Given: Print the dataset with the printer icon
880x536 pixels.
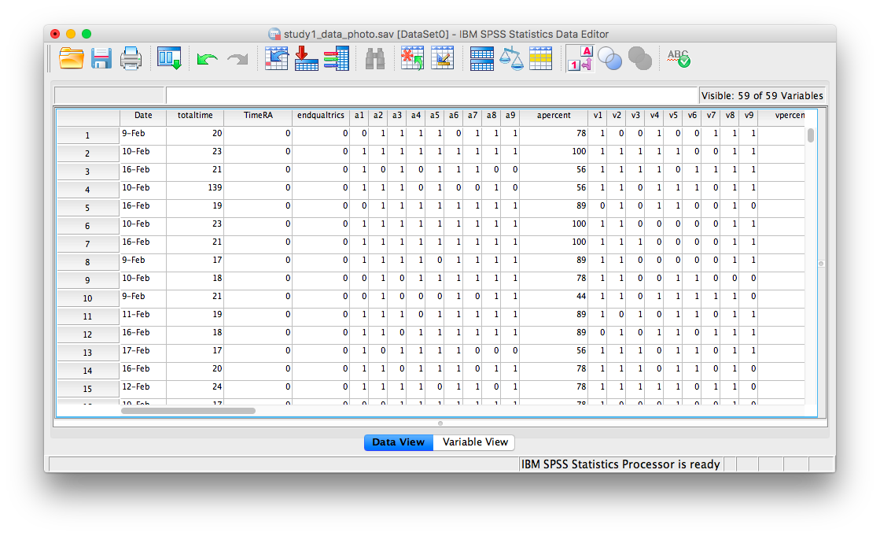Looking at the screenshot, I should tap(131, 58).
